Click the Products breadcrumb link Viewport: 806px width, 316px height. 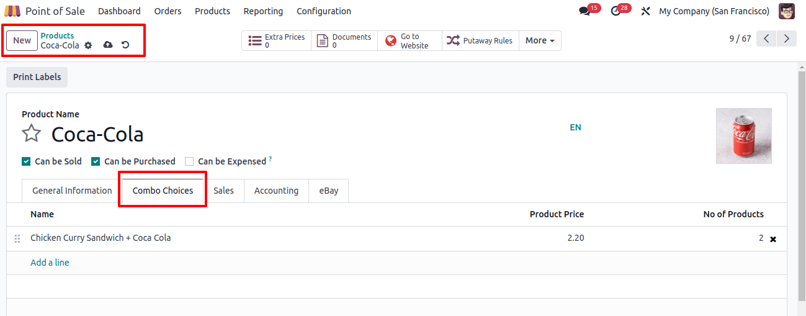[x=57, y=35]
